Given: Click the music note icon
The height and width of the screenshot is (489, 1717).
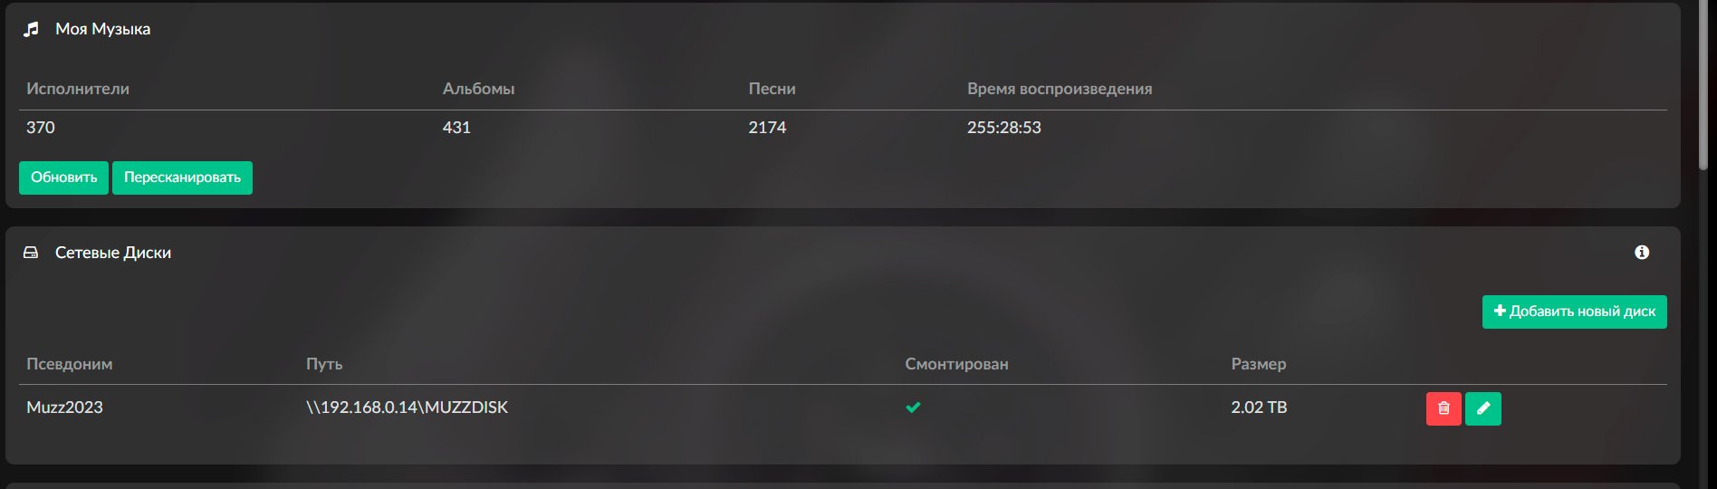Looking at the screenshot, I should tap(32, 29).
